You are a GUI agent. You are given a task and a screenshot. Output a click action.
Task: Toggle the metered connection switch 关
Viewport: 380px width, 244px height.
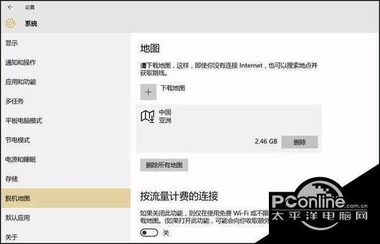149,233
